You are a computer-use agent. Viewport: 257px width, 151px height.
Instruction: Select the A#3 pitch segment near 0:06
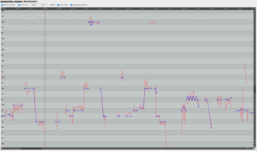pyautogui.click(x=18, y=105)
